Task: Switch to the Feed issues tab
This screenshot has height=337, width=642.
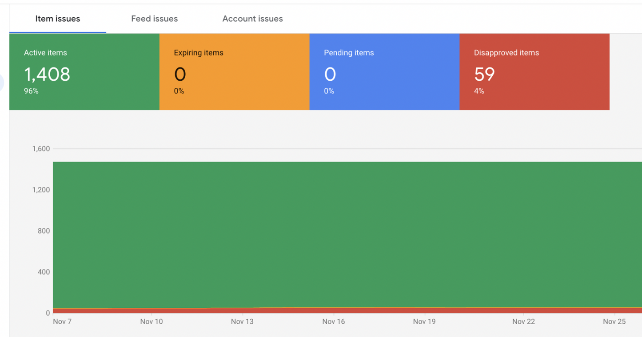Action: click(154, 19)
